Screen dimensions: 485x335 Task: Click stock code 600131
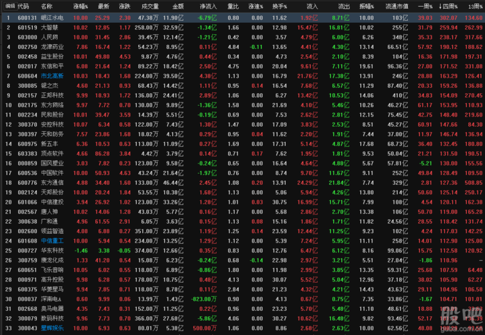[28, 18]
